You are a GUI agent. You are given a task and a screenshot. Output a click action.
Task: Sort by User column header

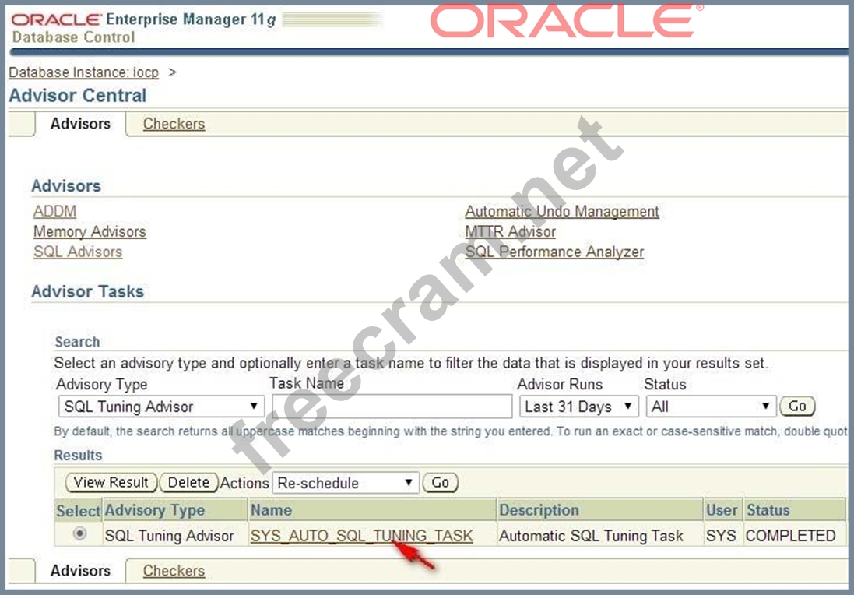pyautogui.click(x=722, y=510)
